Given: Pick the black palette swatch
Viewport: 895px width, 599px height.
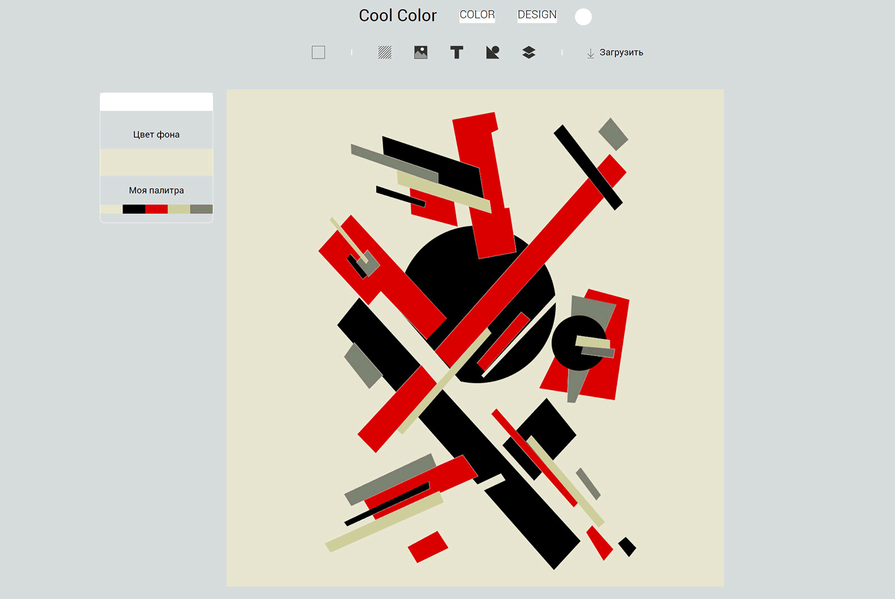Looking at the screenshot, I should point(134,209).
